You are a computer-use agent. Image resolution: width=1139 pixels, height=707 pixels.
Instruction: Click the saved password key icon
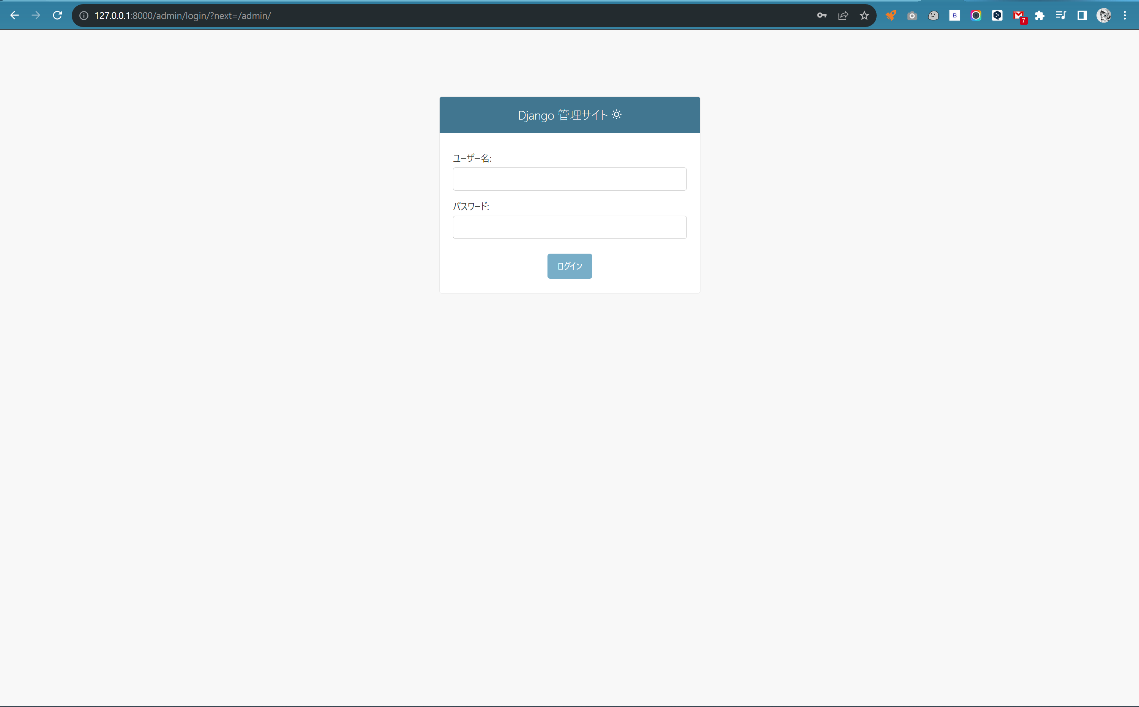822,16
